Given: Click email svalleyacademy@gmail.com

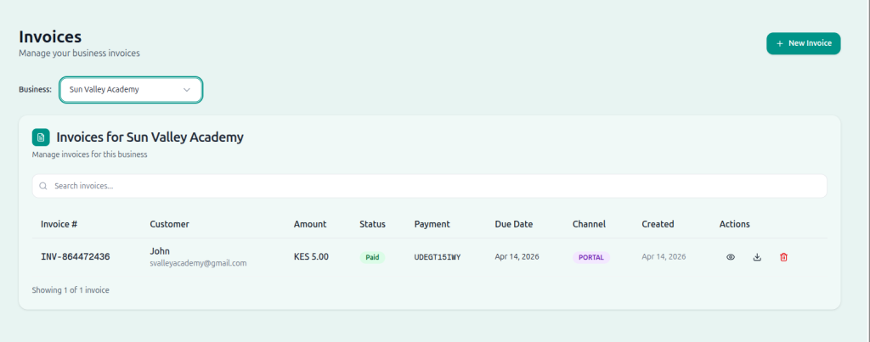Looking at the screenshot, I should tap(198, 263).
